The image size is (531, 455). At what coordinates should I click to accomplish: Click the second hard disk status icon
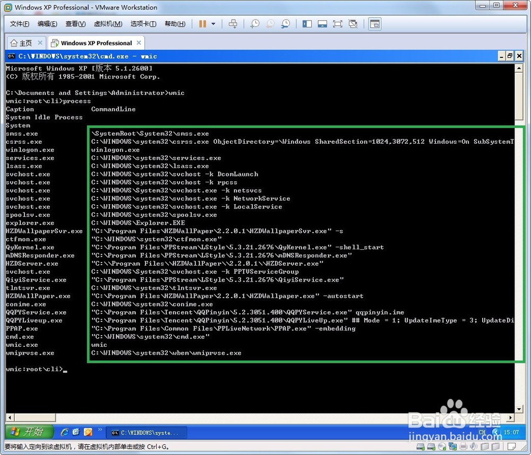click(431, 447)
